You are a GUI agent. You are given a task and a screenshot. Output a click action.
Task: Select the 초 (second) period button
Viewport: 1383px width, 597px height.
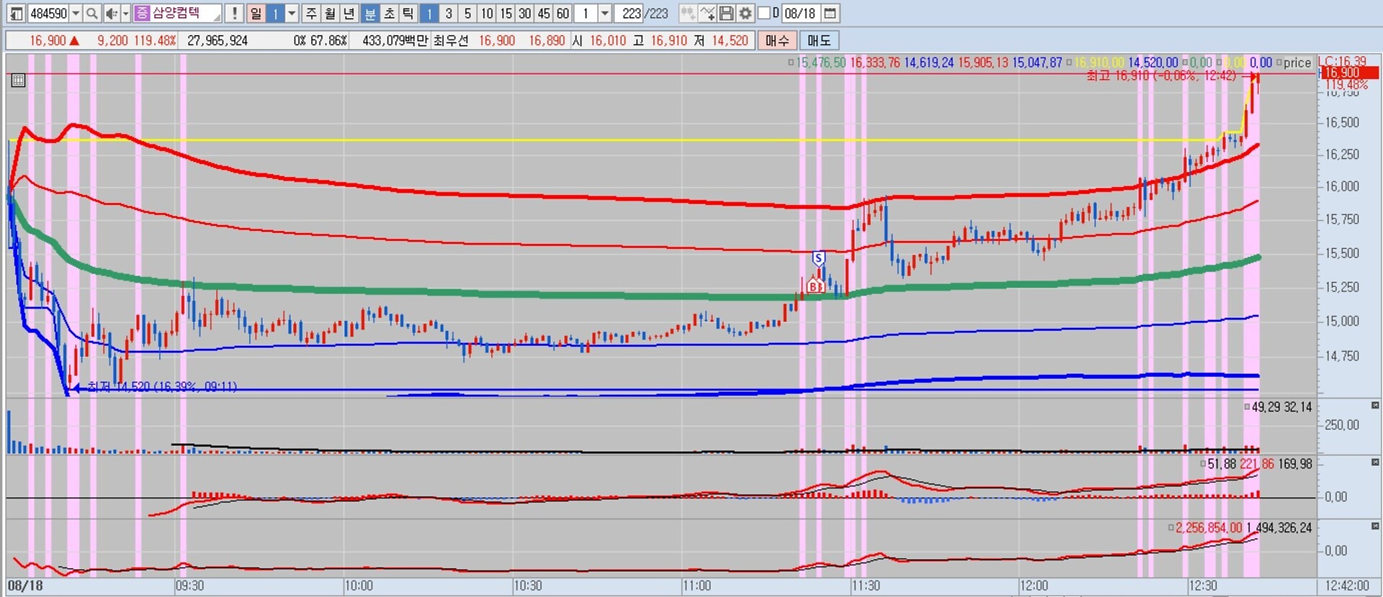point(388,13)
